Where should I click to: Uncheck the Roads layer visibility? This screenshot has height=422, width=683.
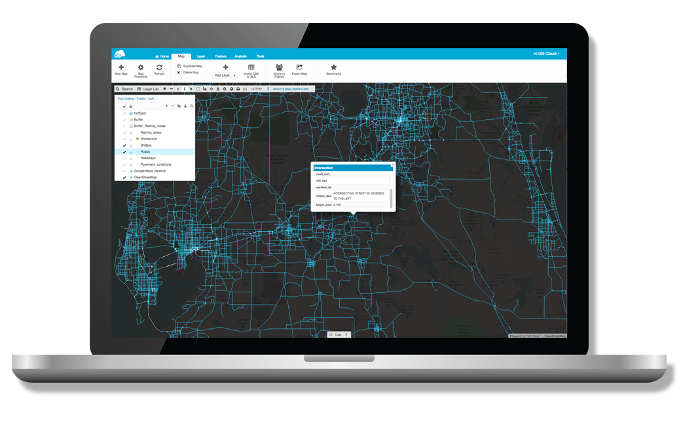coord(124,151)
